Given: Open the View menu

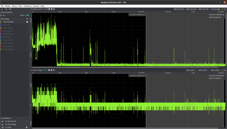Looking at the screenshot, I should point(20,6).
